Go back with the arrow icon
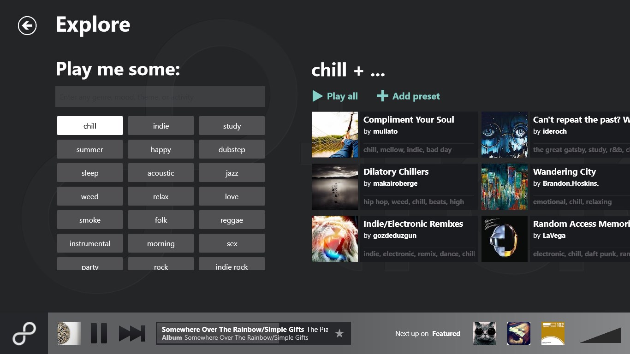Image resolution: width=630 pixels, height=354 pixels. click(x=27, y=25)
